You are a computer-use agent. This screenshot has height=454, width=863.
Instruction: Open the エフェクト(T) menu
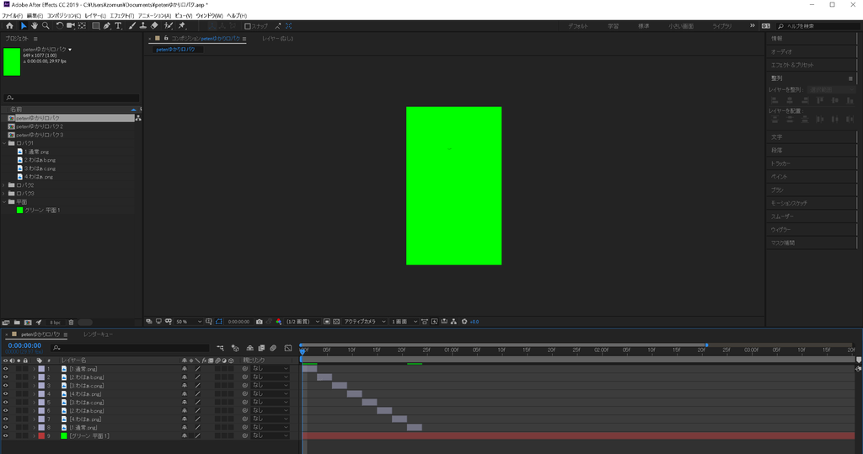[121, 15]
